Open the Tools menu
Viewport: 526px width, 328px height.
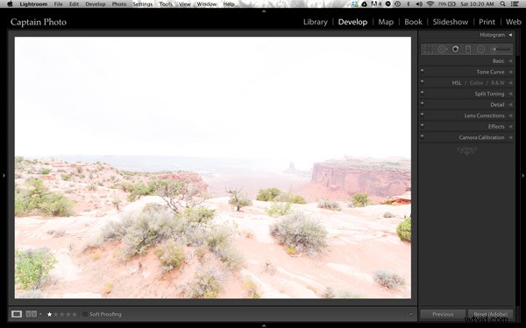click(166, 4)
